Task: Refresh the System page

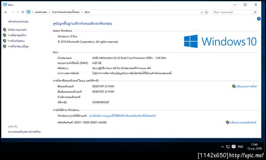Action: tap(207, 12)
